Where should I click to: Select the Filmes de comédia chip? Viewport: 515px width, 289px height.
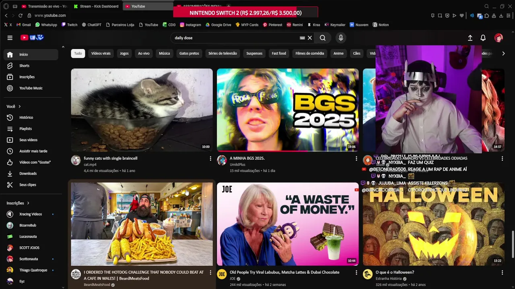[x=310, y=53]
